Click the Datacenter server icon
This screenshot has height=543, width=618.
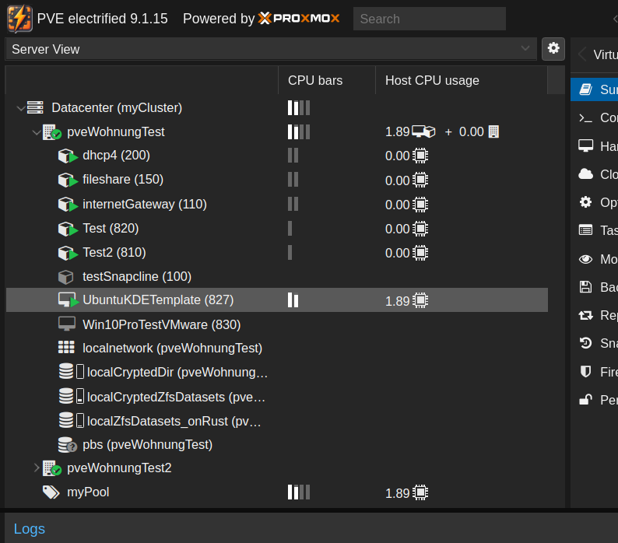tap(35, 107)
